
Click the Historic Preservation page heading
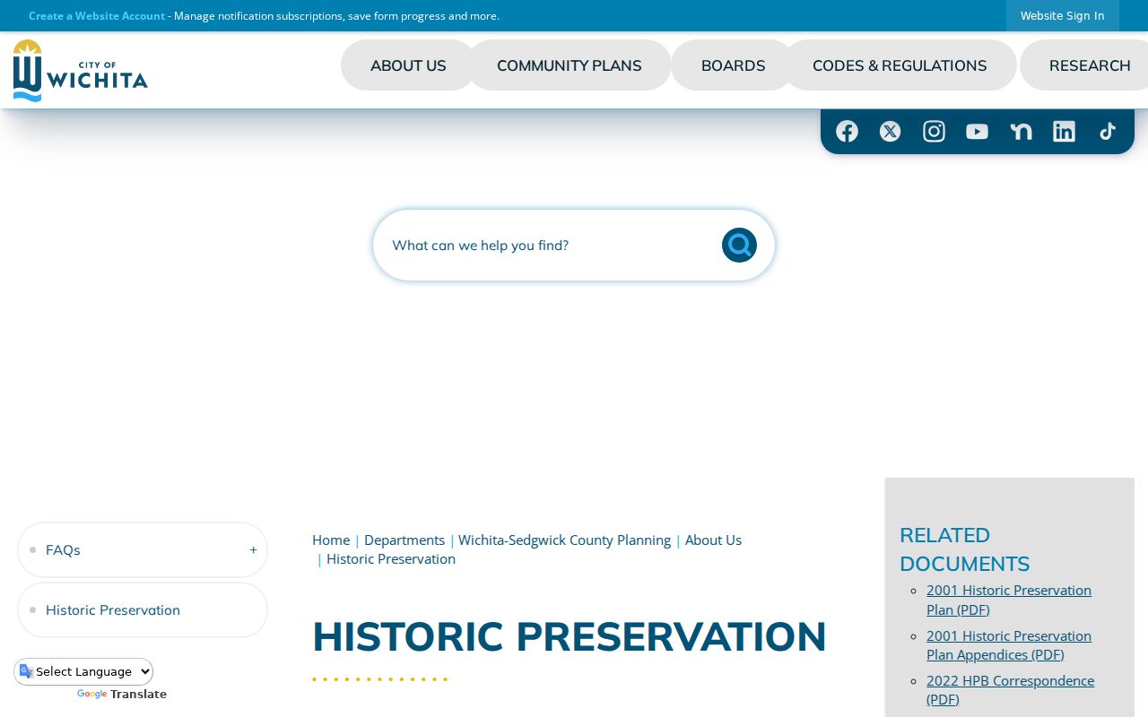point(570,636)
